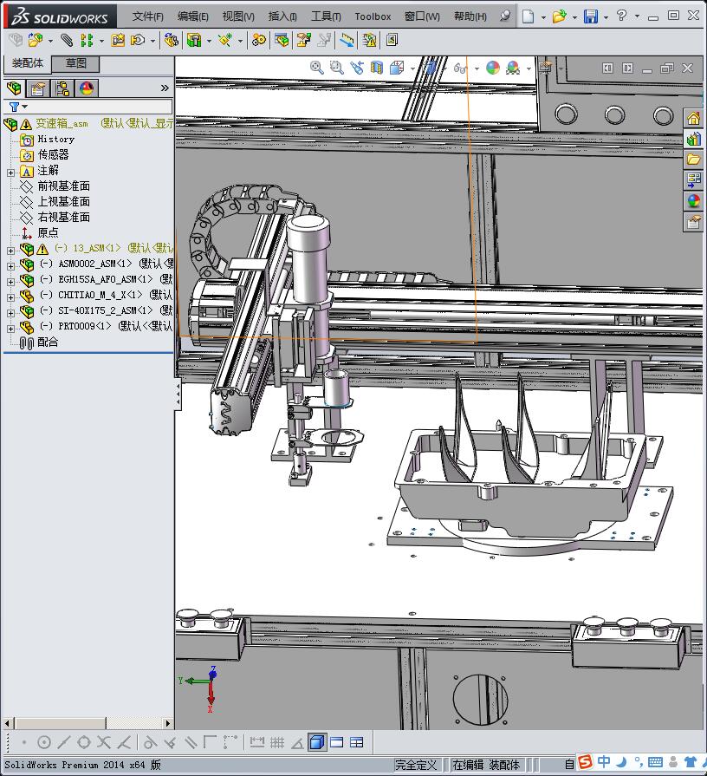
Task: Expand the 注解 annotations node
Action: (x=11, y=173)
